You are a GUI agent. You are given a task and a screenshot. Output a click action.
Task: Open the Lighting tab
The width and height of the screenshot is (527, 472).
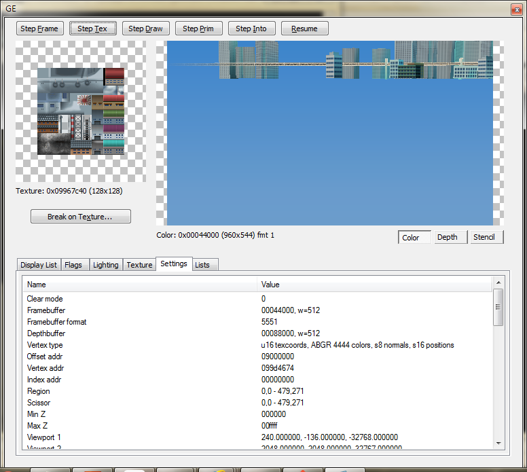(105, 265)
